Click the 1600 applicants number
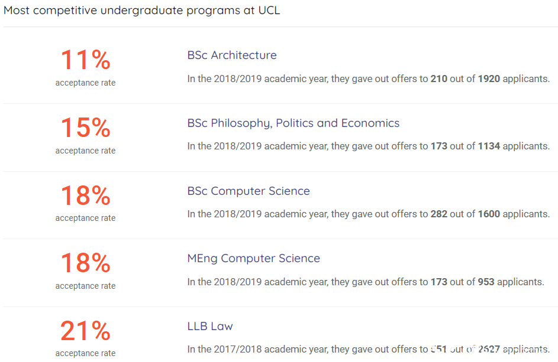 tap(489, 214)
